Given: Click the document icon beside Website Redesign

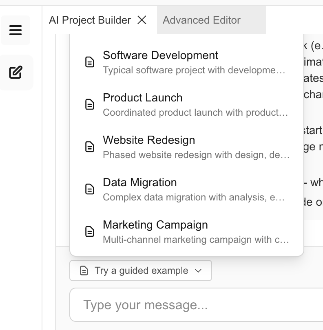Looking at the screenshot, I should pos(90,147).
